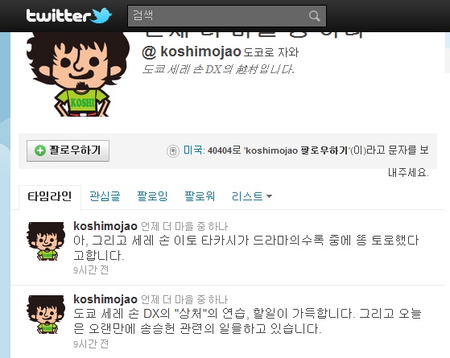
Task: Click the dropdown arrow next to 리스트
Action: [269, 196]
